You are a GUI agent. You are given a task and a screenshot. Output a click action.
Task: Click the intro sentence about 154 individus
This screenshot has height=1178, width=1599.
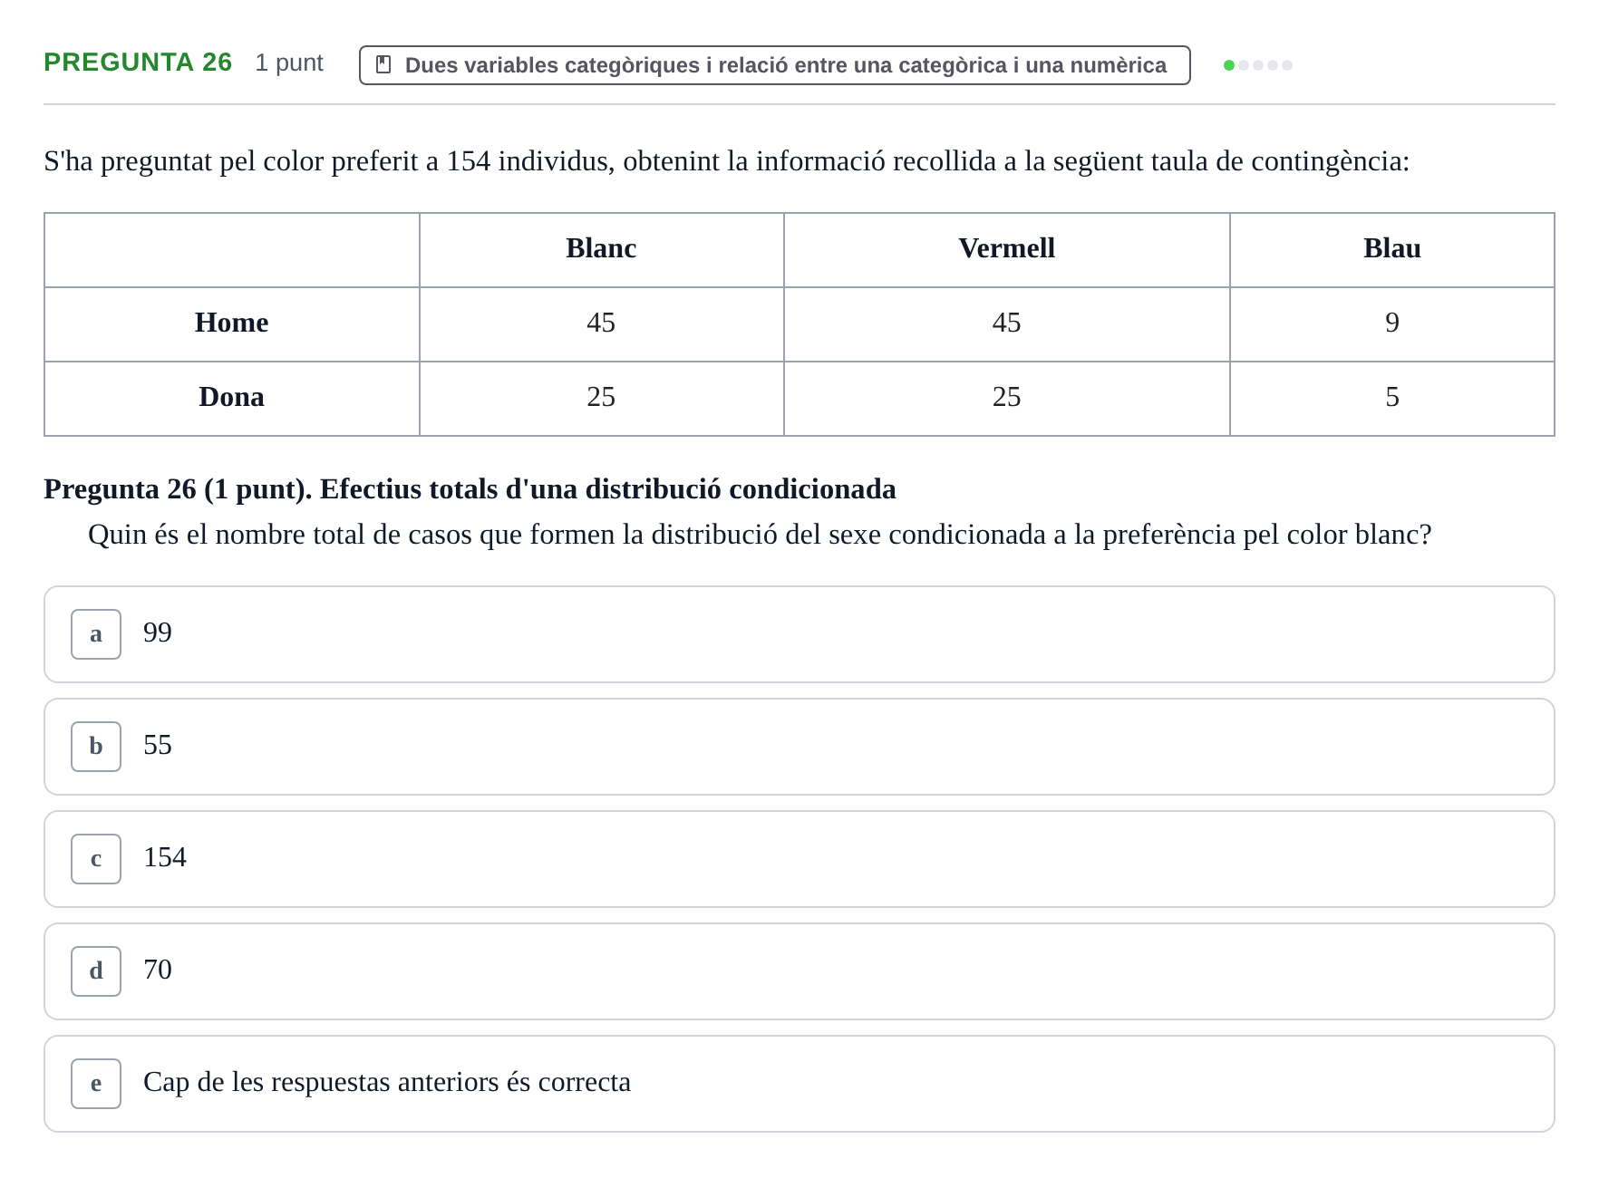point(727,161)
